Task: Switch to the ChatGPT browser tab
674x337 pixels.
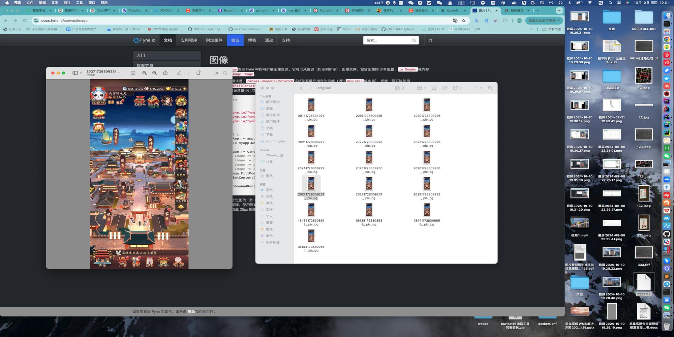Action: click(103, 10)
